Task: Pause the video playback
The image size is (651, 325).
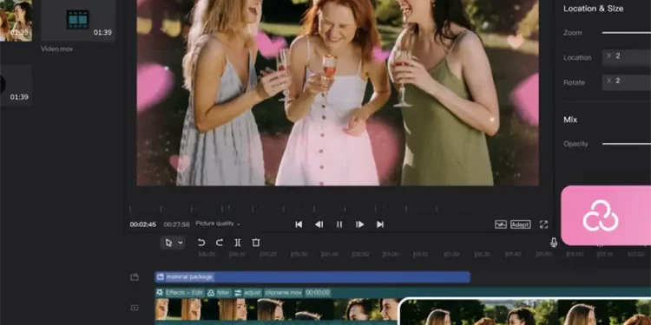Action: pos(339,224)
